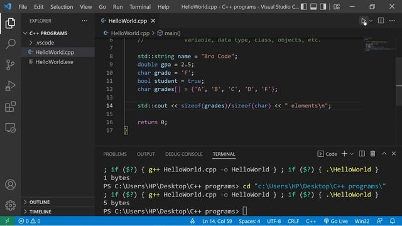Open the Extensions view
This screenshot has width=402, height=226.
tap(10, 107)
